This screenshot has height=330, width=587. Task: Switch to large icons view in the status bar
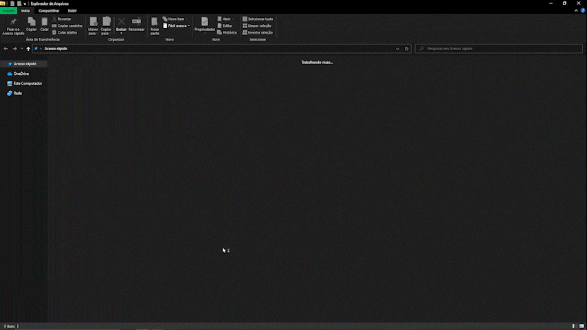point(582,327)
